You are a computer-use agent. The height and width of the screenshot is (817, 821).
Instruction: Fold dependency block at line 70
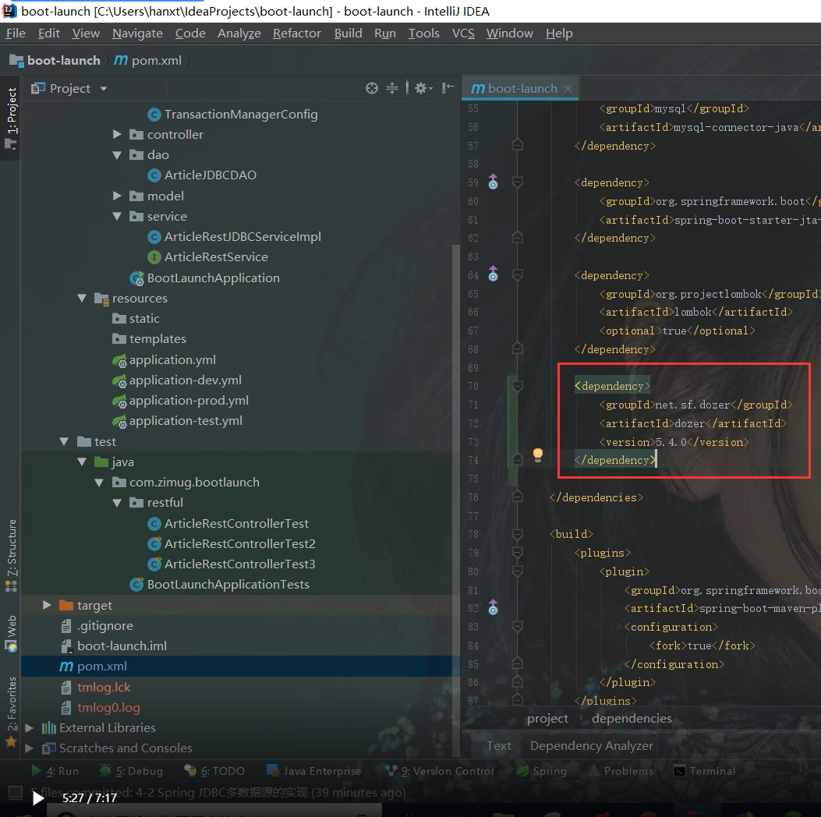point(517,386)
